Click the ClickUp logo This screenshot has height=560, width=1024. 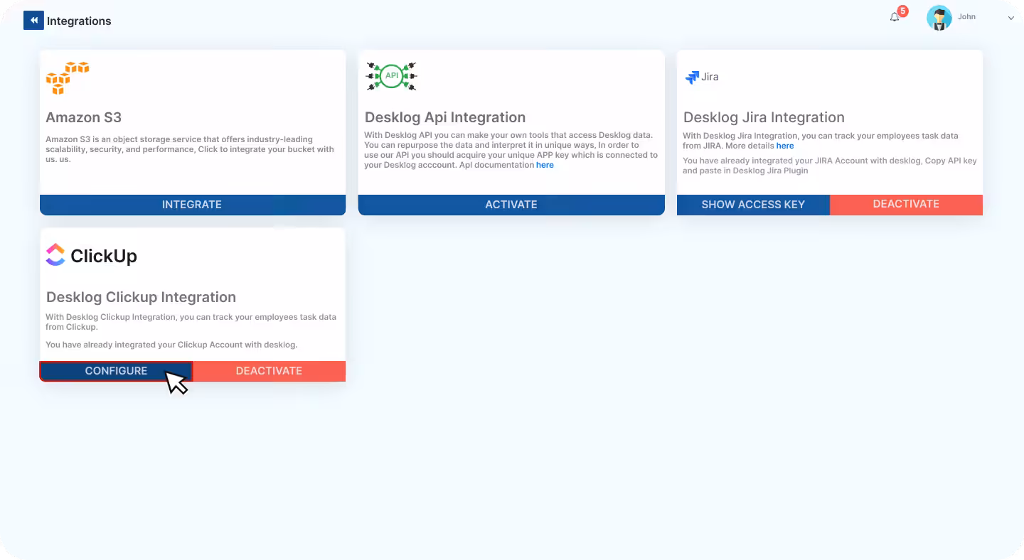[x=92, y=255]
